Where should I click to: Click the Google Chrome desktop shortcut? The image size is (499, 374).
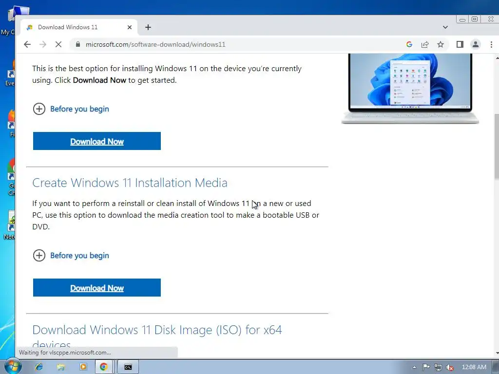coord(11,177)
